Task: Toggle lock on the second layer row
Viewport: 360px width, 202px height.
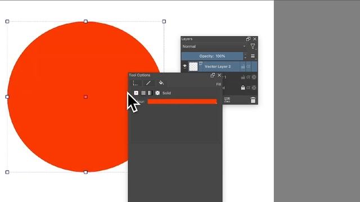Action: [x=243, y=77]
